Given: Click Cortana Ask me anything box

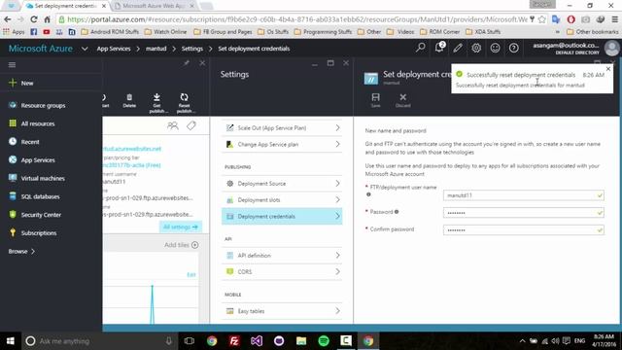Looking at the screenshot, I should pos(98,341).
